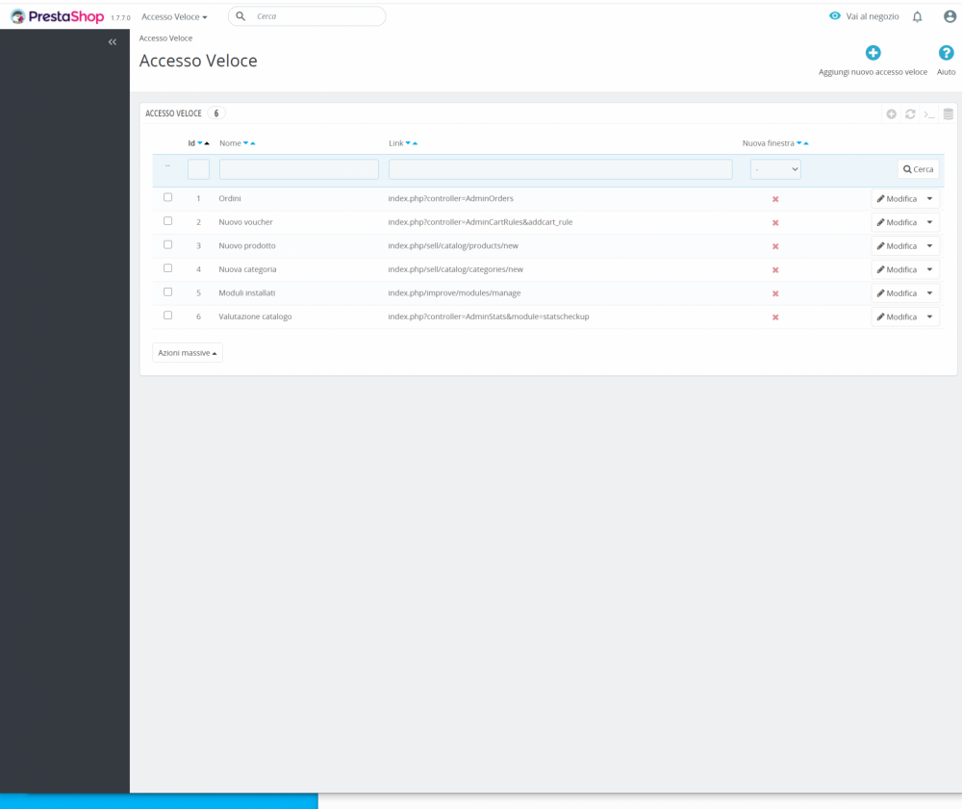The image size is (962, 809).
Task: Expand actions arrow beside Modifica for Moduli installati
Action: click(930, 293)
